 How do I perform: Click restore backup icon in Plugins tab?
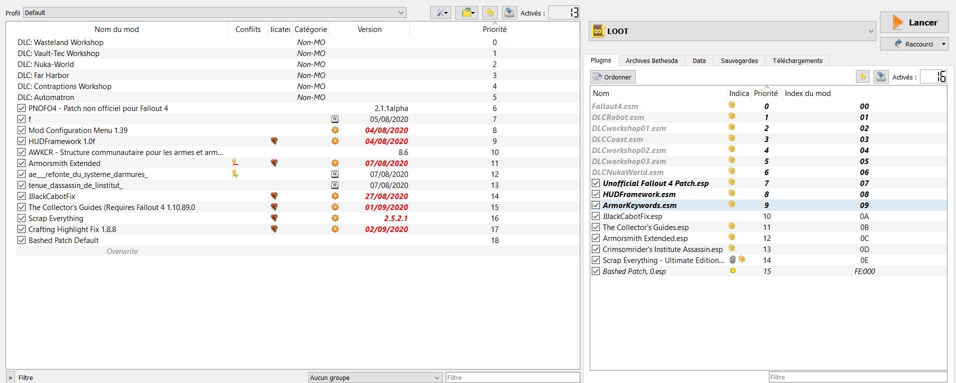(x=862, y=76)
